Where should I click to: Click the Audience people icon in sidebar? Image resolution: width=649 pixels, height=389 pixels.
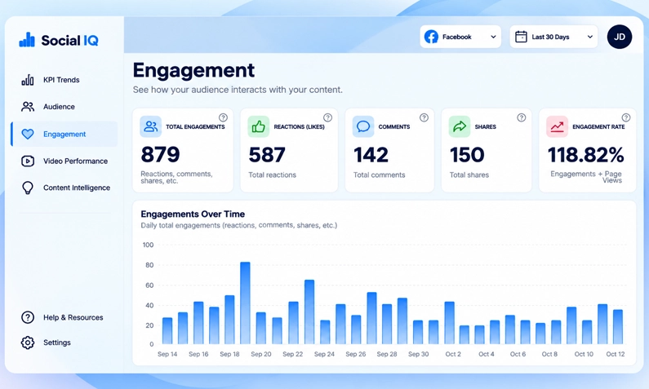[x=27, y=107]
